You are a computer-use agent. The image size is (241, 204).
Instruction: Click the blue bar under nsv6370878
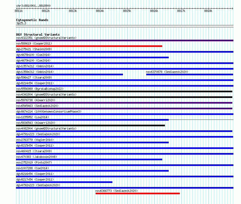(190, 74)
